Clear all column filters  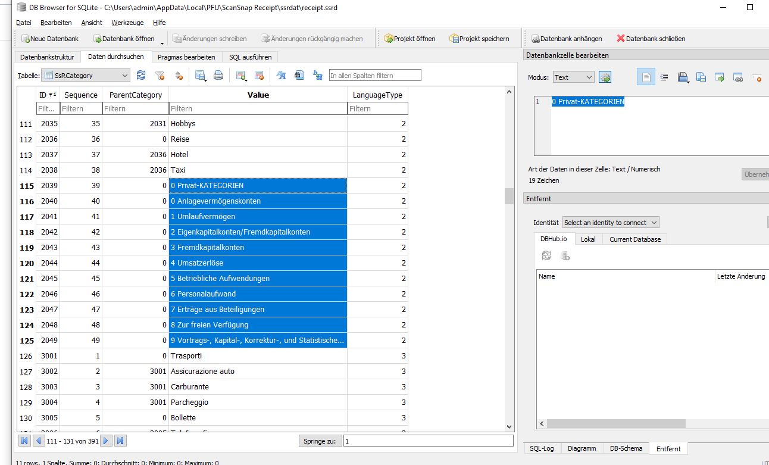[160, 75]
